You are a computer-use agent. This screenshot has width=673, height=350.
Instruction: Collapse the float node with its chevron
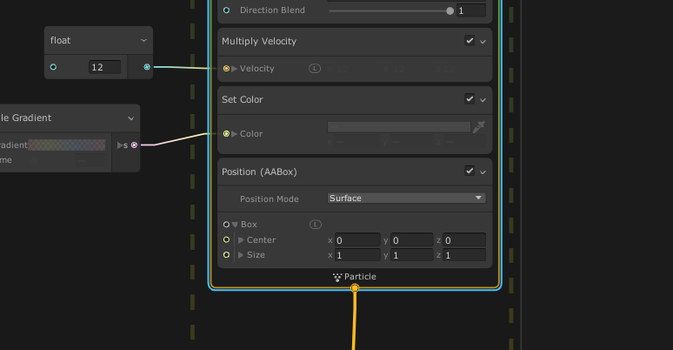pos(143,40)
